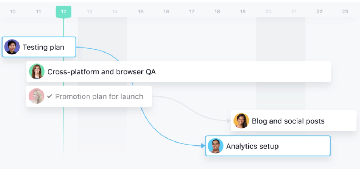Select day 19 in the date header

[x=243, y=12]
